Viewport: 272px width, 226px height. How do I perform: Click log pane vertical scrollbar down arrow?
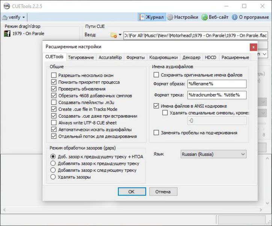point(267,203)
